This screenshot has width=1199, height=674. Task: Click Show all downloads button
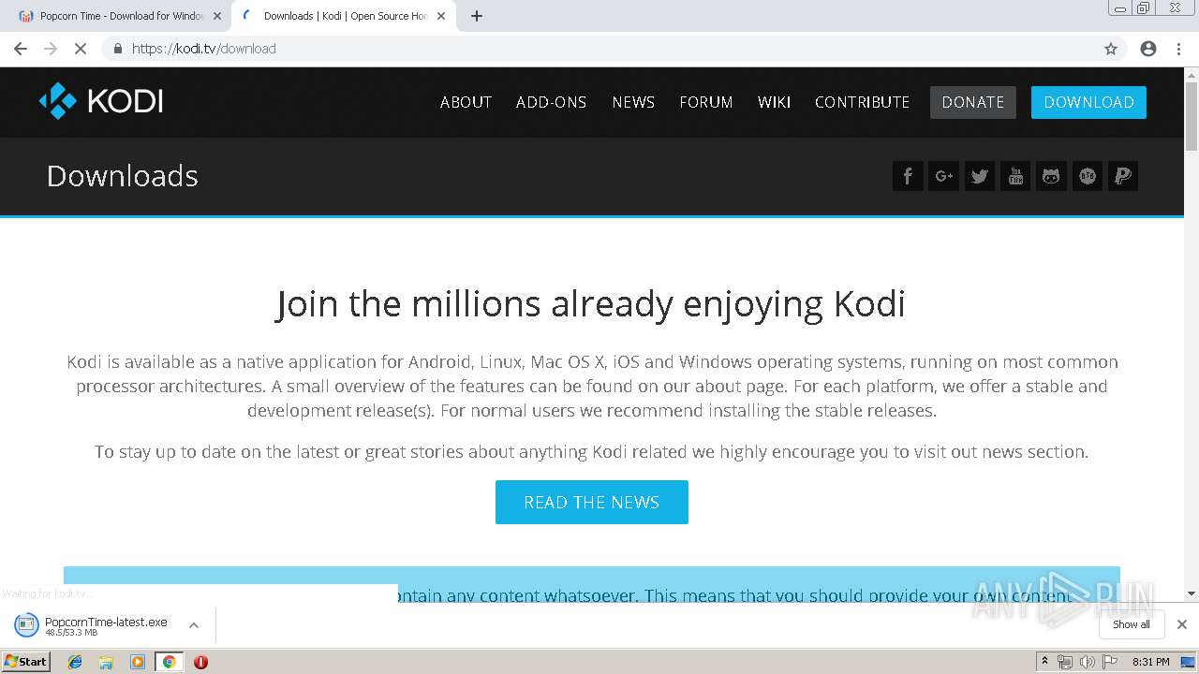click(1132, 624)
